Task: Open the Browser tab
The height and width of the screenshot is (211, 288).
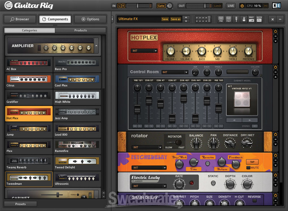Action: coord(20,19)
